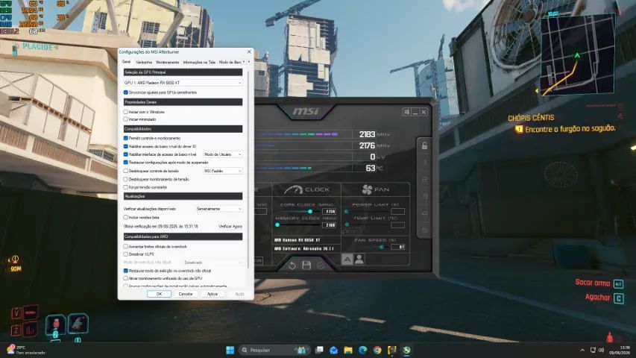Click the 'Verificar Agora' button

230,227
